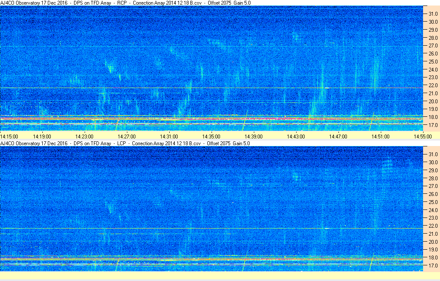Viewport: 440px width, 281px height.
Task: Select the 14:43:00 time marker
Action: tap(296, 136)
